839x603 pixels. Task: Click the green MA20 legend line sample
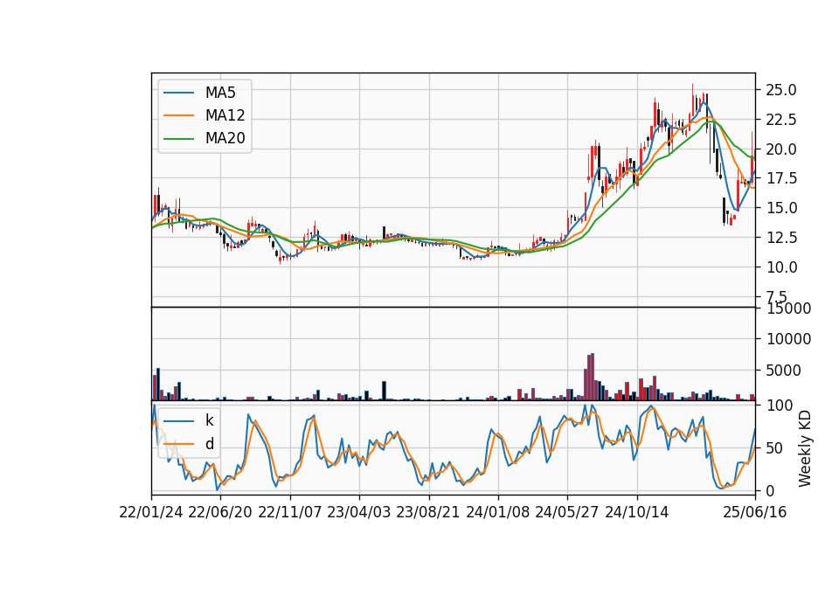coord(178,139)
